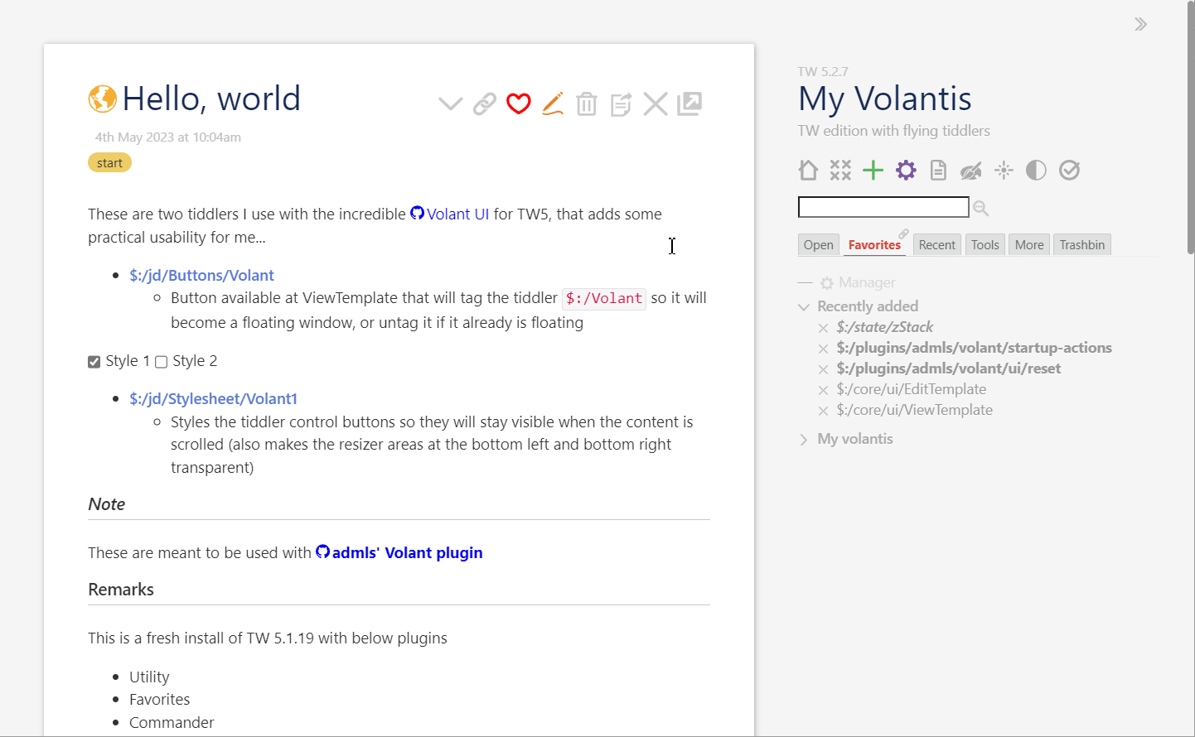
Task: Click the crossed-out eye icon in sidebar toolbar
Action: point(970,171)
